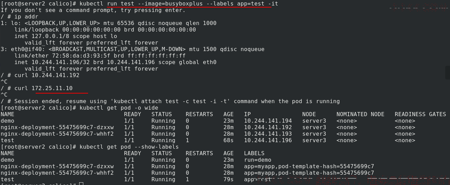Click the 68s age value of test pod
450x185 pixels.
coord(229,140)
